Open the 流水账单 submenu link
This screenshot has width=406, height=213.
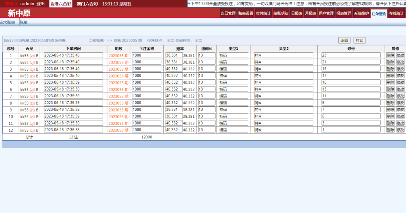(8, 23)
